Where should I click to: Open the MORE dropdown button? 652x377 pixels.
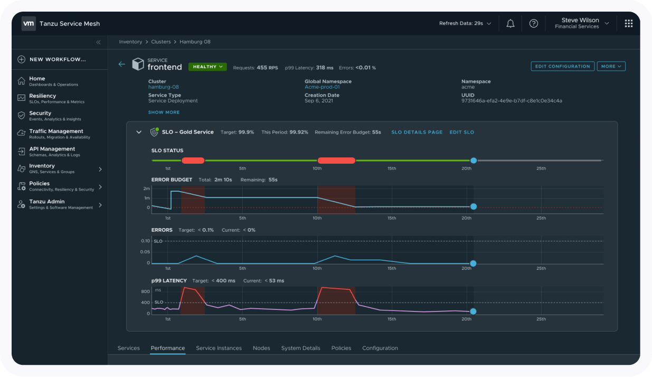click(x=611, y=67)
